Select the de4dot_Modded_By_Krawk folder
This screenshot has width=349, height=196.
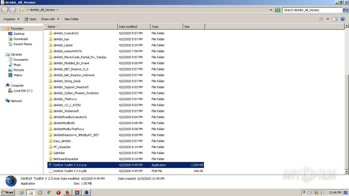[71, 63]
